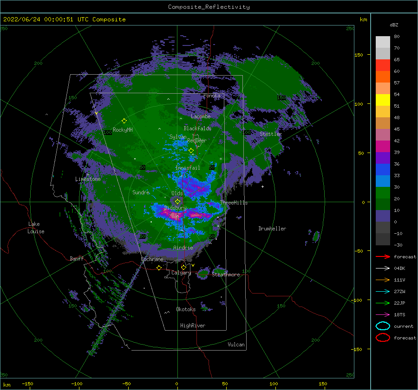Click the Banff town label
This screenshot has height=390, width=418.
coord(77,258)
